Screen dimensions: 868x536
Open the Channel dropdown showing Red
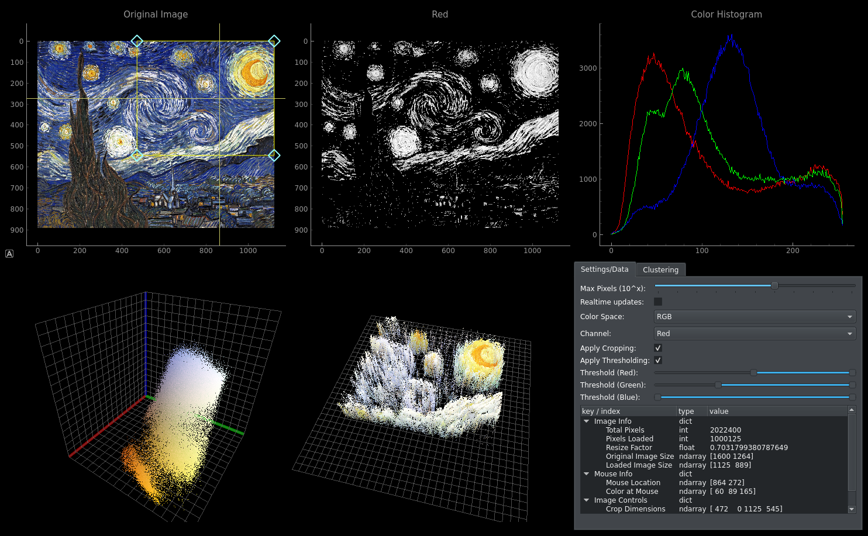pos(755,333)
